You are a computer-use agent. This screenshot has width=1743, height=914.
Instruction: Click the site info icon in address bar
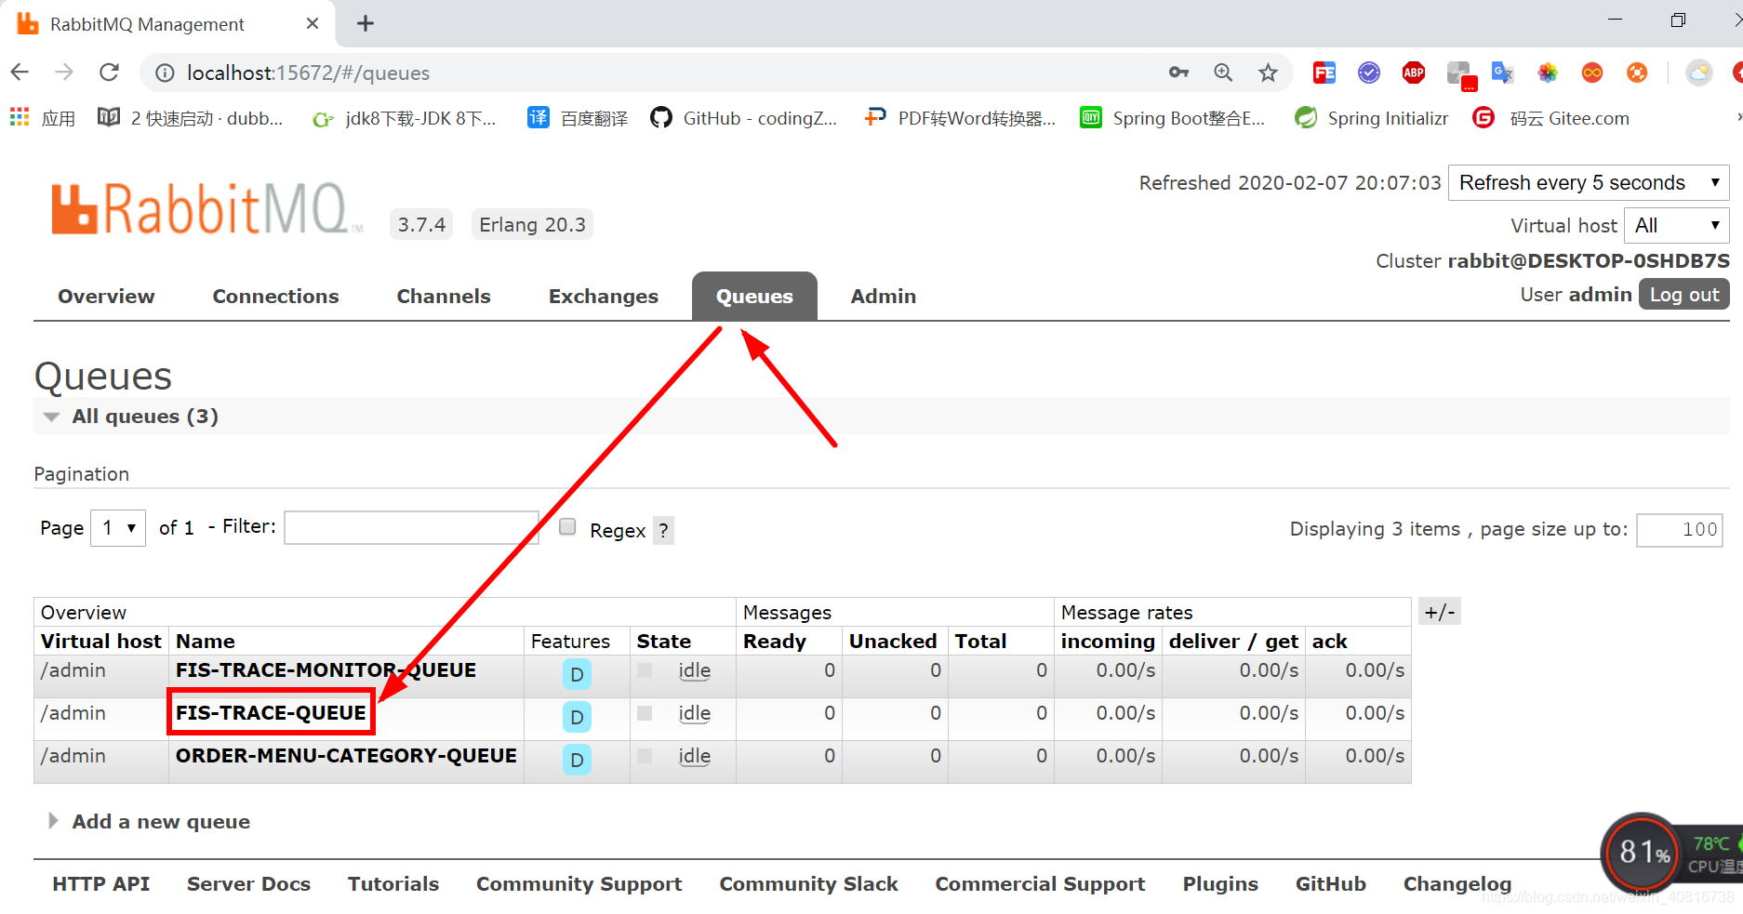165,73
